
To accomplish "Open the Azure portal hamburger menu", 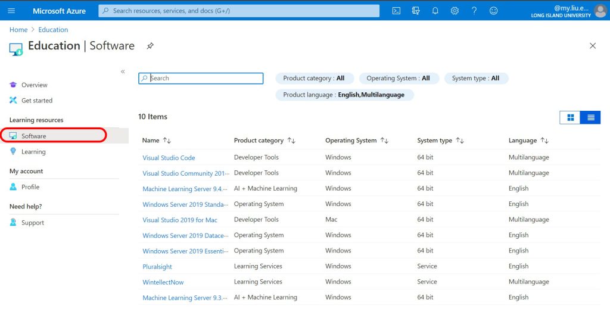I will [x=11, y=11].
